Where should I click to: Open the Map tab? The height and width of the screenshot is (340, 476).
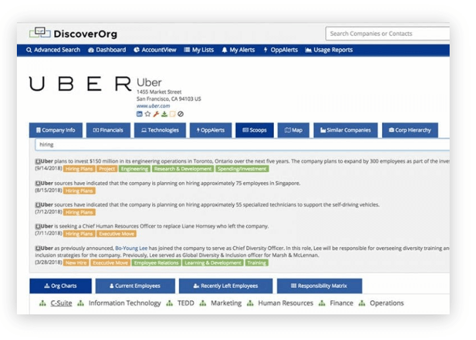pos(293,130)
